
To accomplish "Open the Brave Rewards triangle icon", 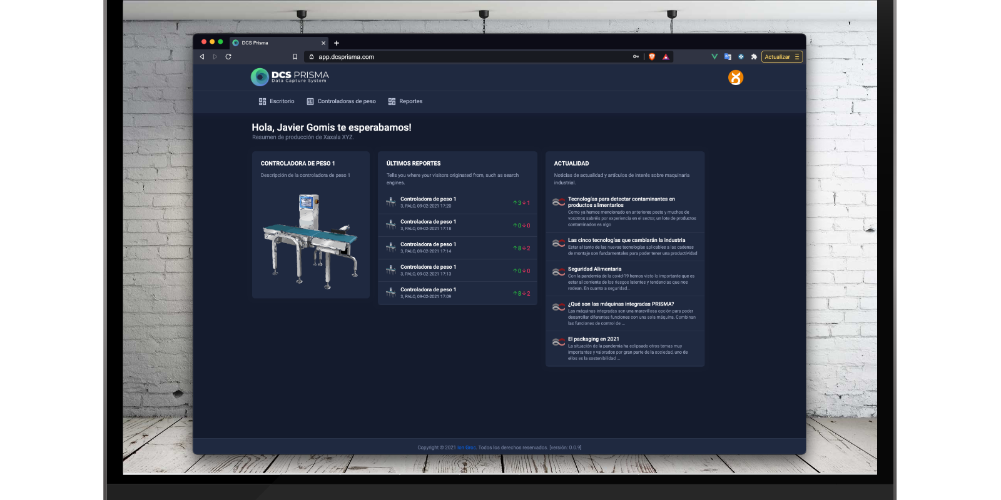I will [x=666, y=57].
